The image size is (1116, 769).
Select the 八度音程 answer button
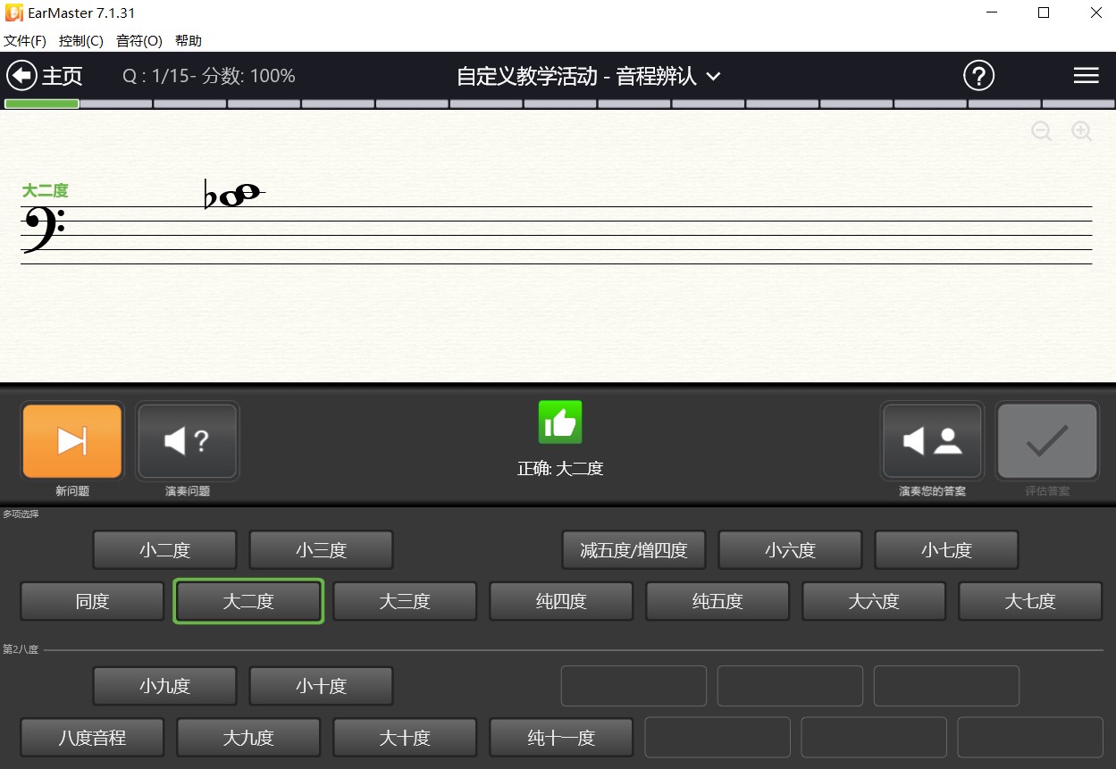(x=91, y=737)
